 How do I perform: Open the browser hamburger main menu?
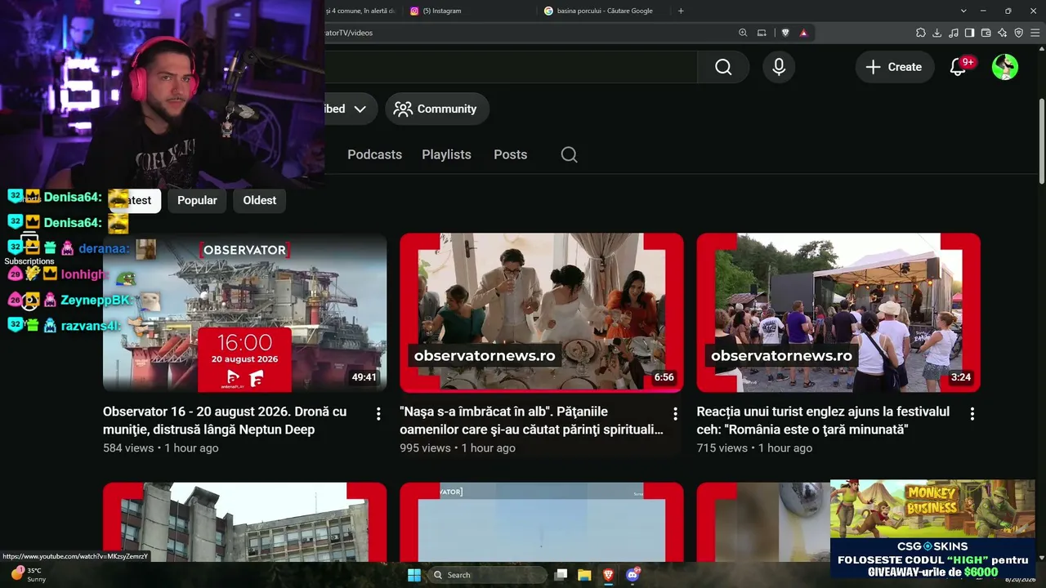(1035, 33)
